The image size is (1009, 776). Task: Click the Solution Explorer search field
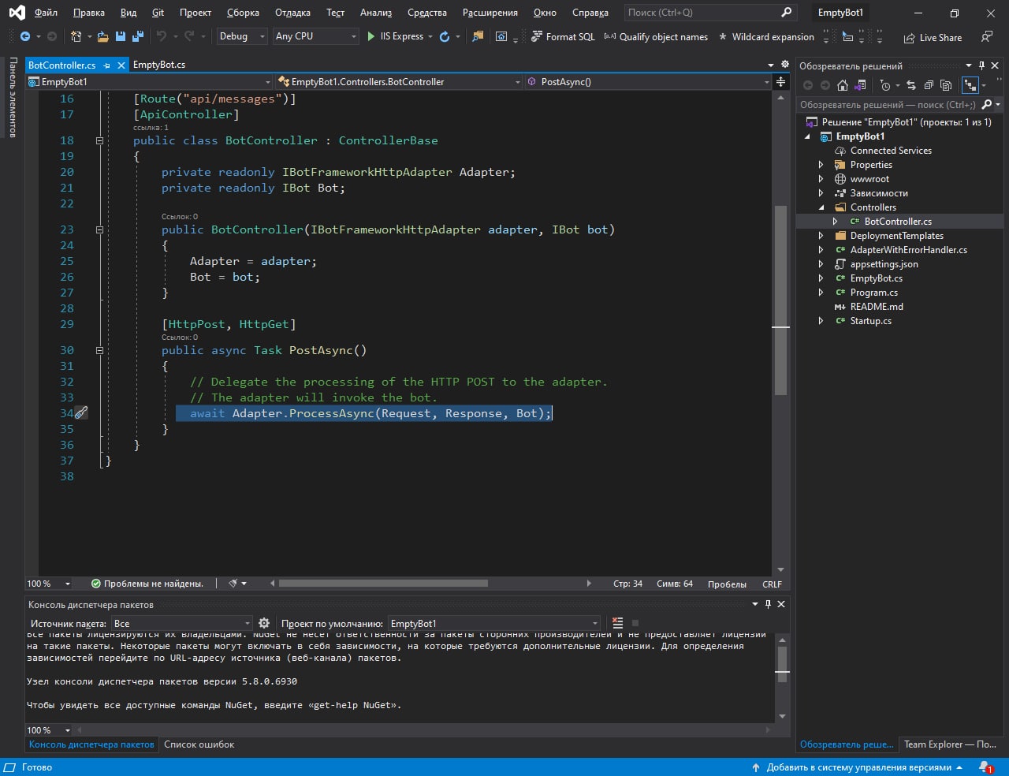[x=888, y=104]
